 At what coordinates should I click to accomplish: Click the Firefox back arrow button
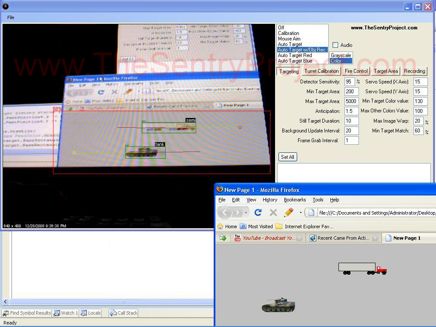click(225, 212)
